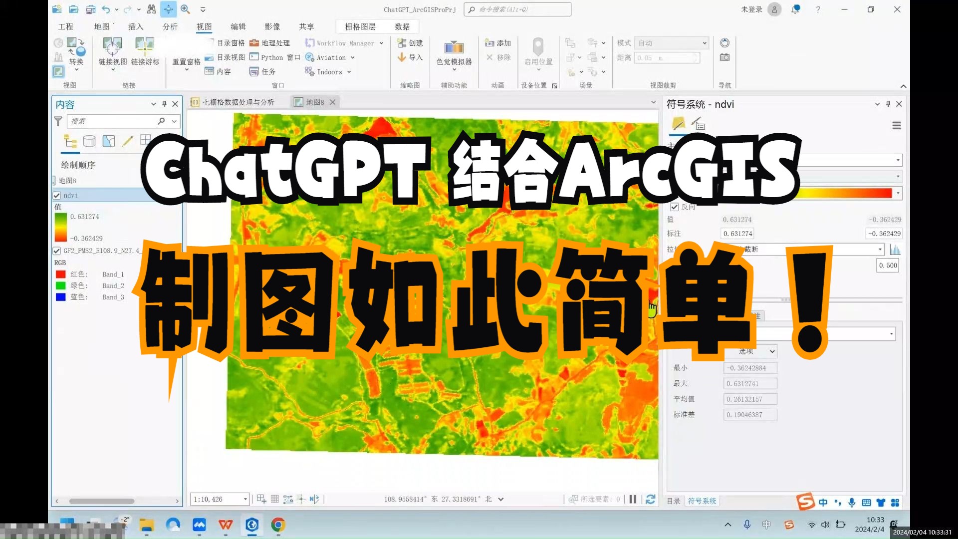Viewport: 958px width, 539px height.
Task: Select List By Drawing Order icon
Action: [x=70, y=141]
